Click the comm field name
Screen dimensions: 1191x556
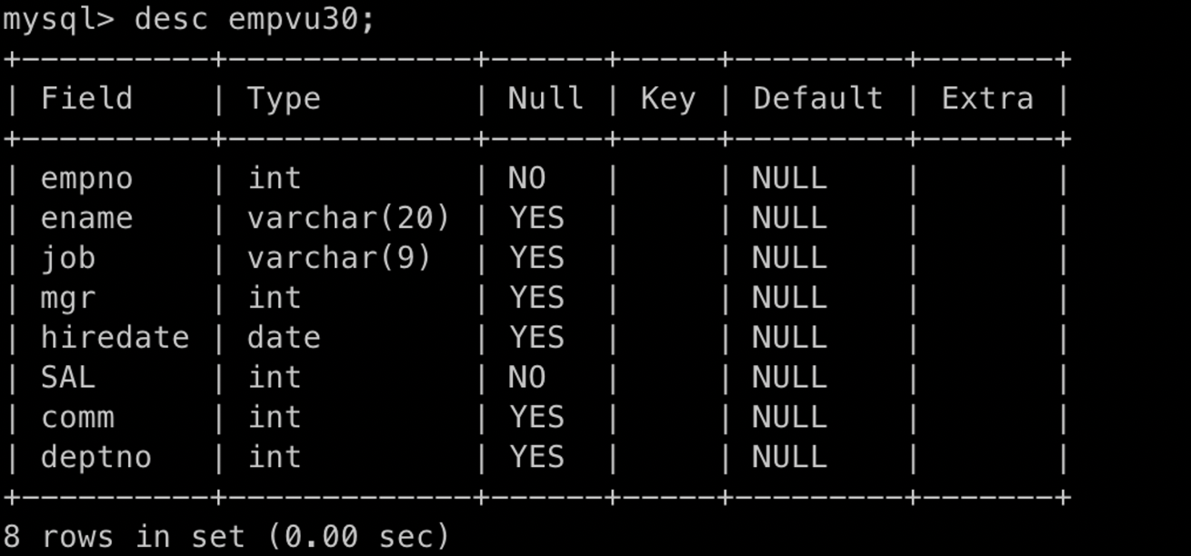[77, 417]
